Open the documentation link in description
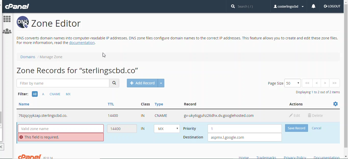 pos(82,43)
